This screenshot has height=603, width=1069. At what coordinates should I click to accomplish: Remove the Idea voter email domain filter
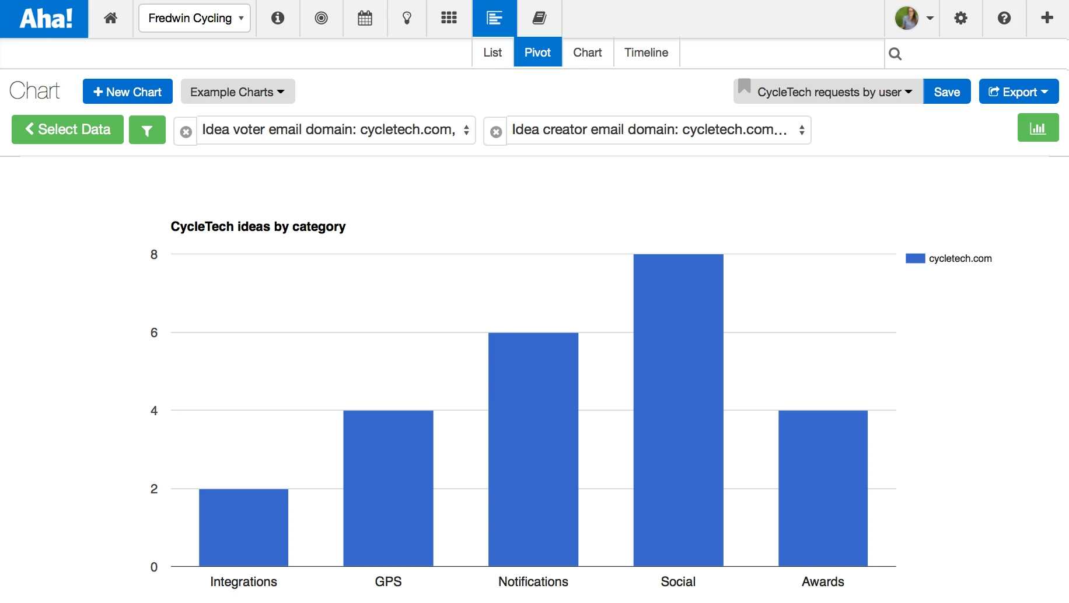186,132
